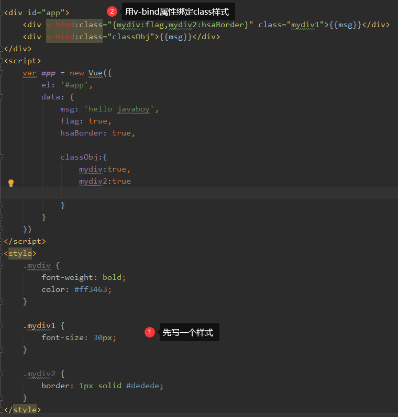Click {{msg}} in the classObj div line
Screen dimensions: 398x417
(176, 37)
